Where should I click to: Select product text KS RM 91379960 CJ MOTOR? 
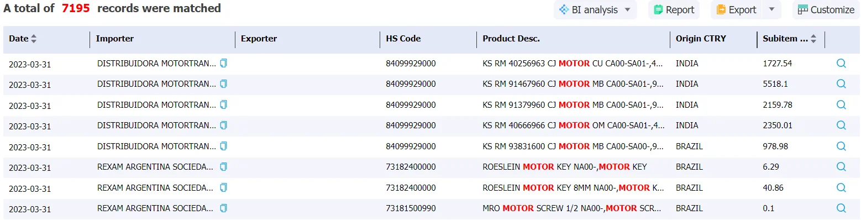(536, 105)
